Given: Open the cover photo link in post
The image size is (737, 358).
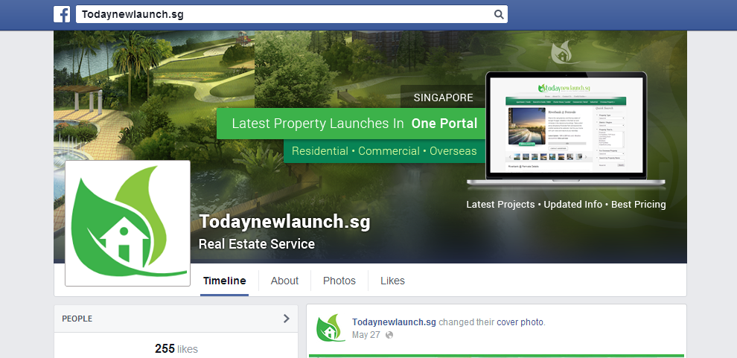Looking at the screenshot, I should pos(520,322).
